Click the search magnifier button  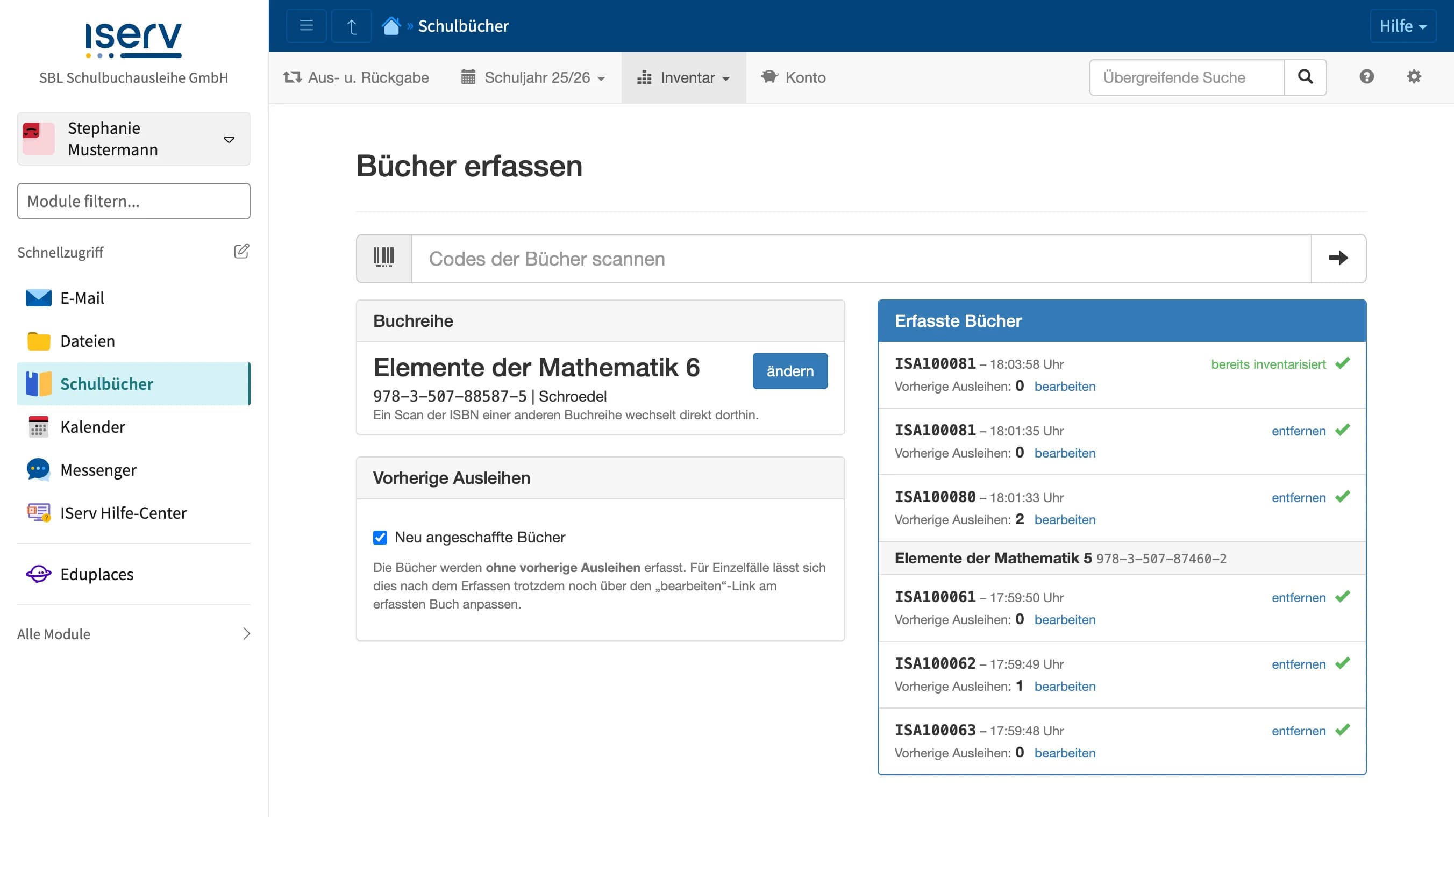tap(1305, 77)
